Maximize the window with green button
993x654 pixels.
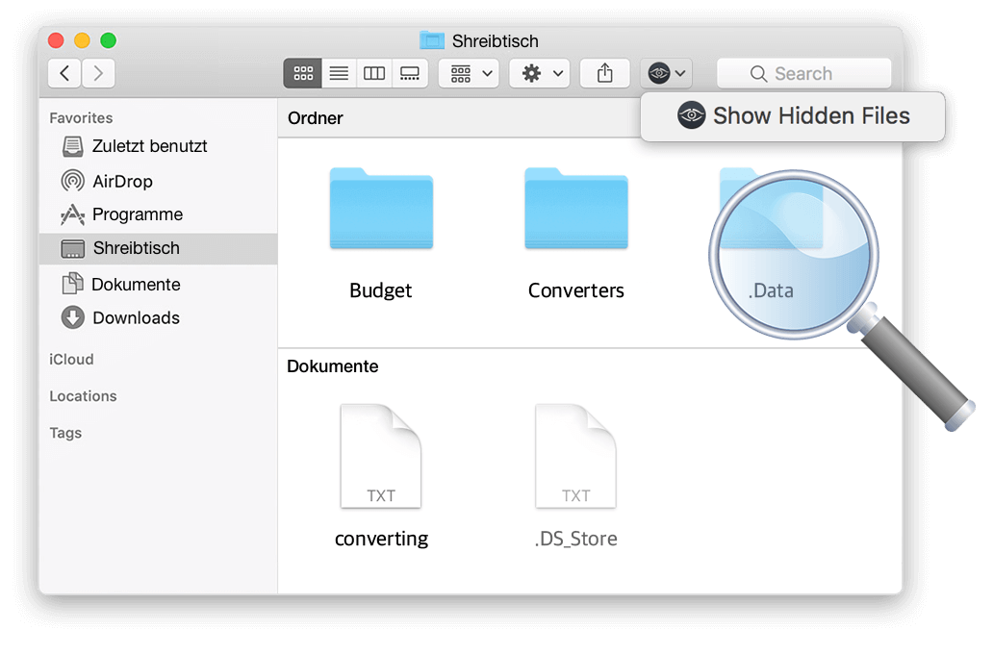[109, 40]
